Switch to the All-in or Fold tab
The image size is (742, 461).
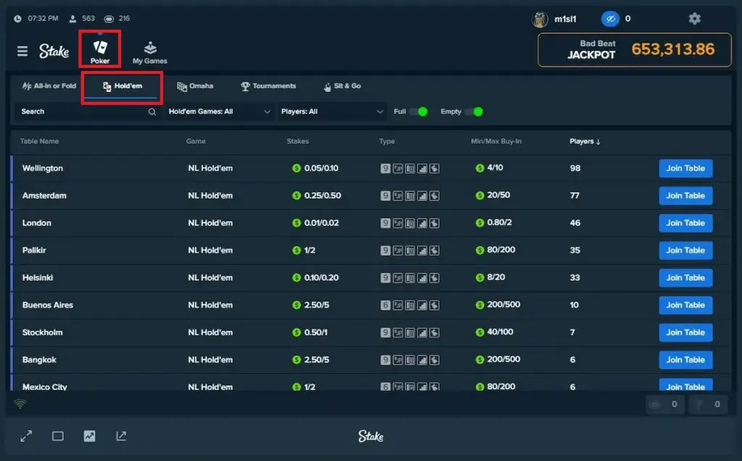tap(49, 86)
